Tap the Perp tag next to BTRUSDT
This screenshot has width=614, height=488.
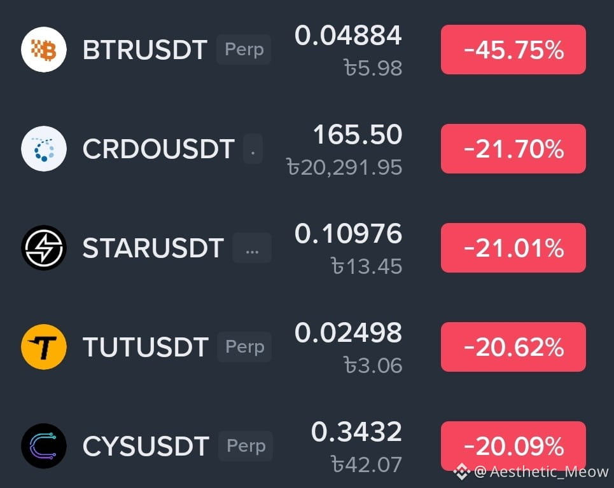tap(244, 50)
